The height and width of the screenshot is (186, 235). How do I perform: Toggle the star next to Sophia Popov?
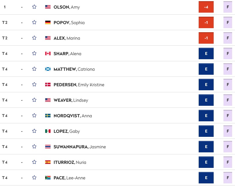pyautogui.click(x=34, y=22)
